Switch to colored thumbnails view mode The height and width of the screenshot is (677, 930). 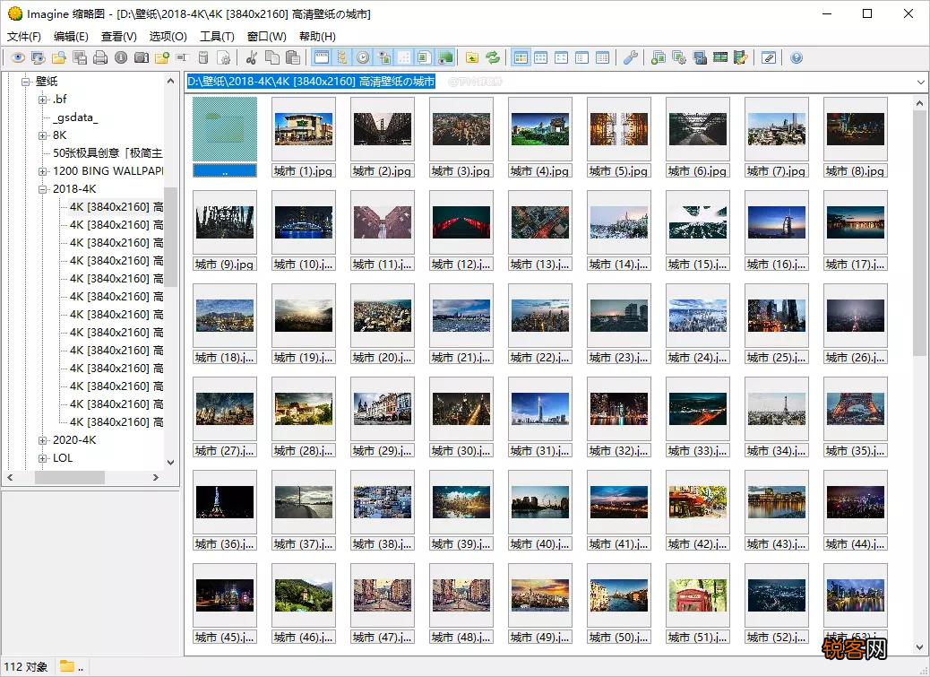click(x=521, y=57)
